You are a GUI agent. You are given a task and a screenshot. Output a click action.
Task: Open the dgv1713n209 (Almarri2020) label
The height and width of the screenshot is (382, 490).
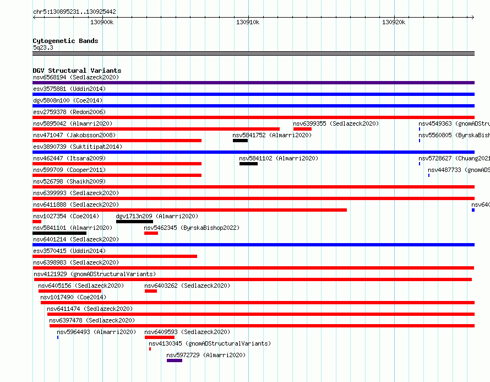(157, 216)
